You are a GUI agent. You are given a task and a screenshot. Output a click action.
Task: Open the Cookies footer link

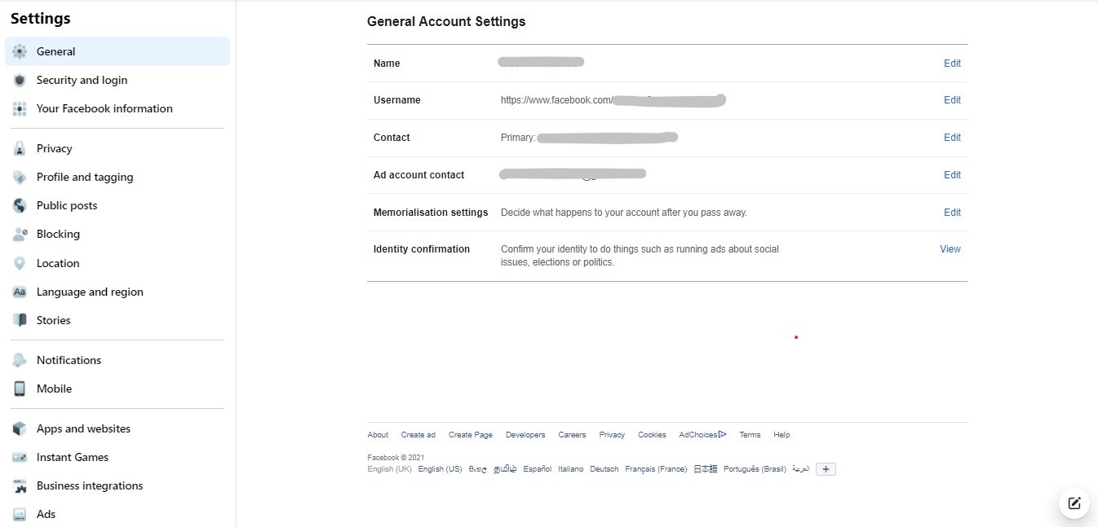[x=652, y=435]
